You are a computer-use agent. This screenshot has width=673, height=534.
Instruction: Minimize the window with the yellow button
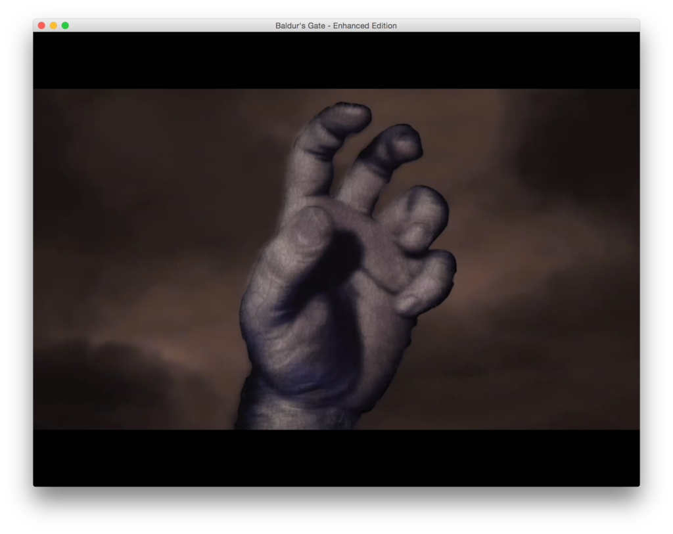point(53,26)
